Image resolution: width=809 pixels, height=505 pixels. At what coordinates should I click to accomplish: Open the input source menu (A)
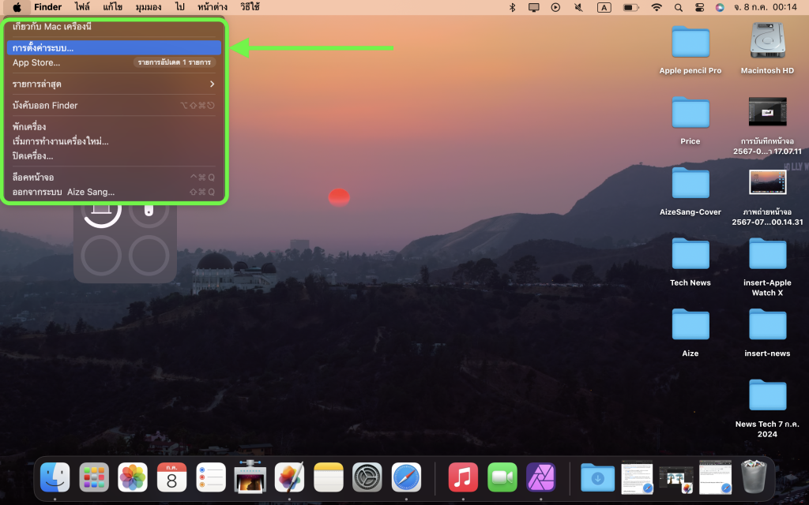coord(604,7)
